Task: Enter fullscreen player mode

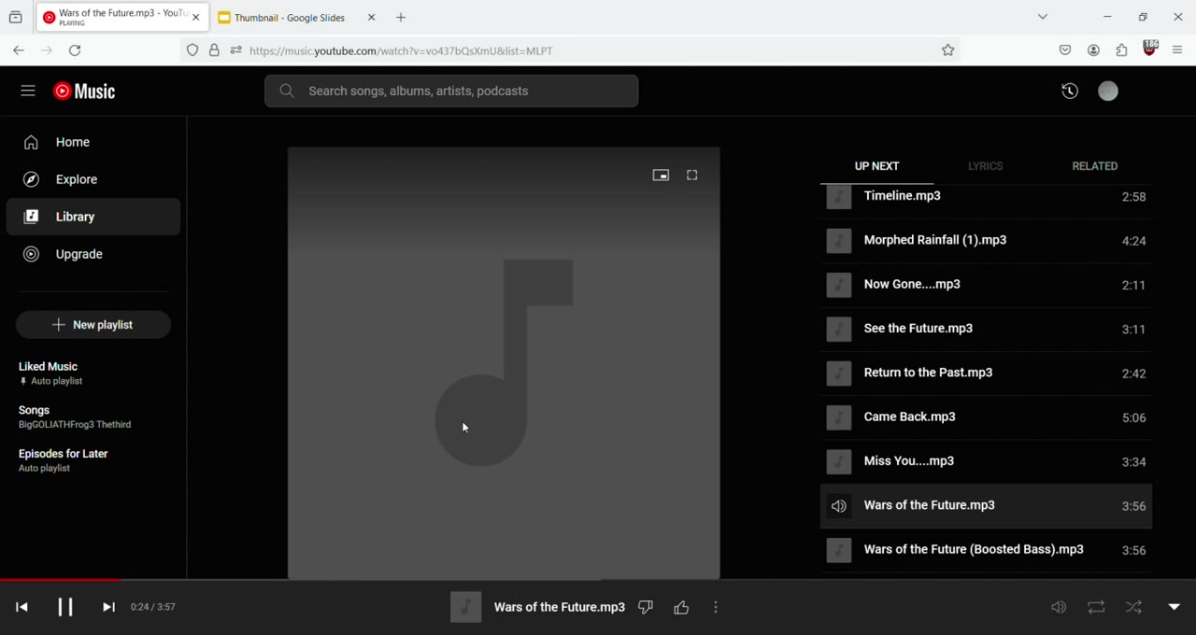Action: [x=692, y=176]
